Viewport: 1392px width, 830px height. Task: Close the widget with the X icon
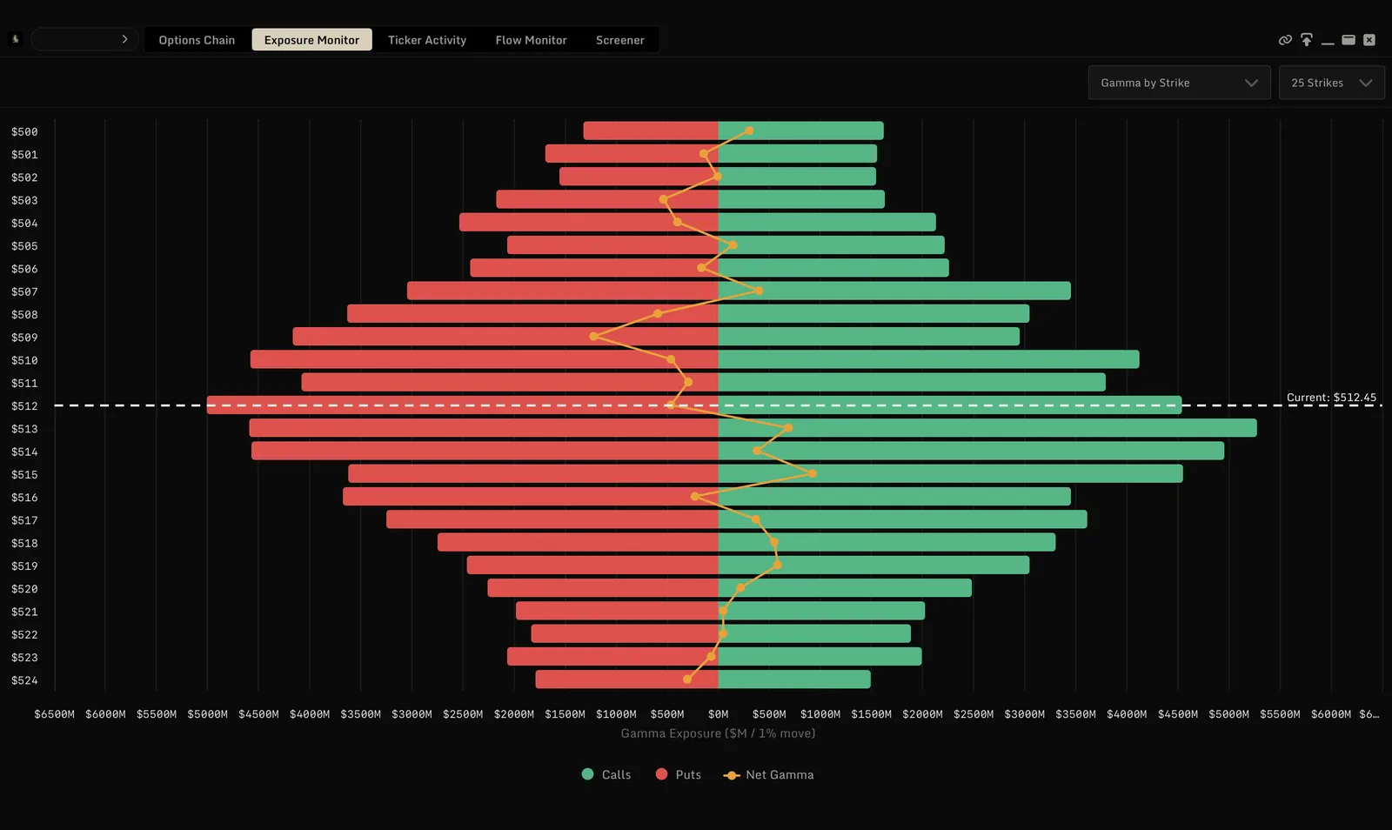1369,40
